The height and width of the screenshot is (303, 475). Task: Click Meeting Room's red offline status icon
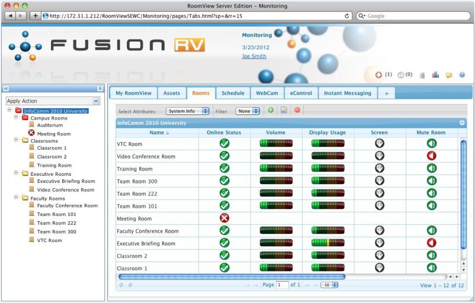pyautogui.click(x=224, y=218)
